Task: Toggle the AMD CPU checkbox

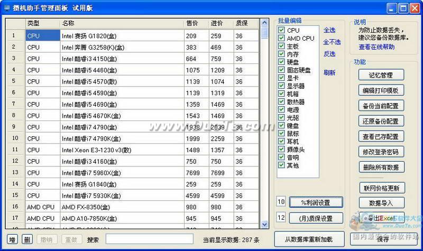Action: tap(281, 38)
